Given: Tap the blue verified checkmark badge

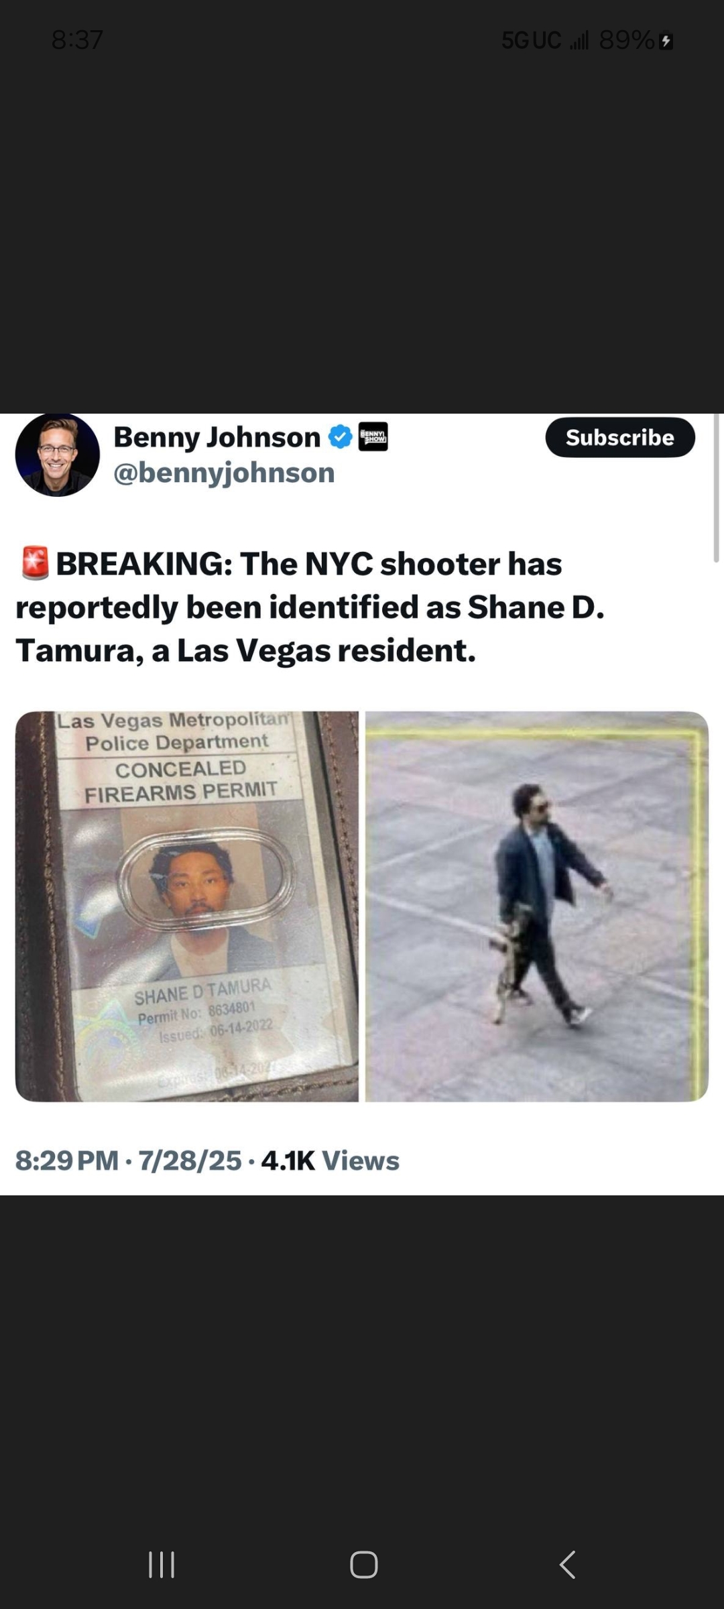Looking at the screenshot, I should pyautogui.click(x=341, y=437).
